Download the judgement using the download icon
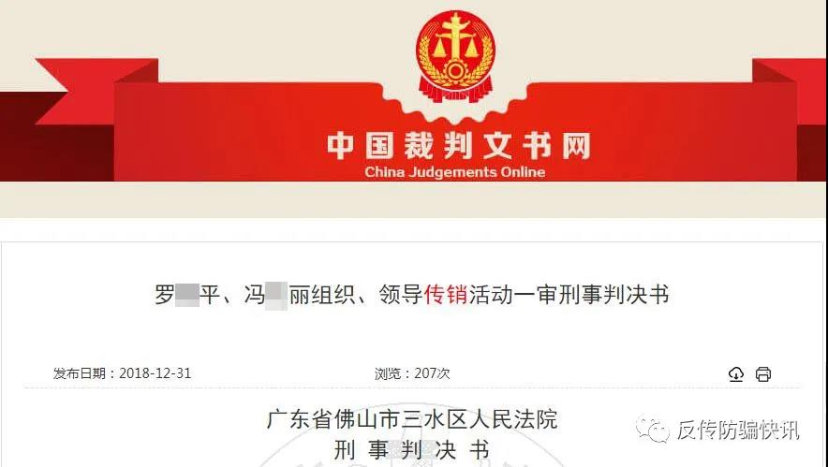 point(736,374)
